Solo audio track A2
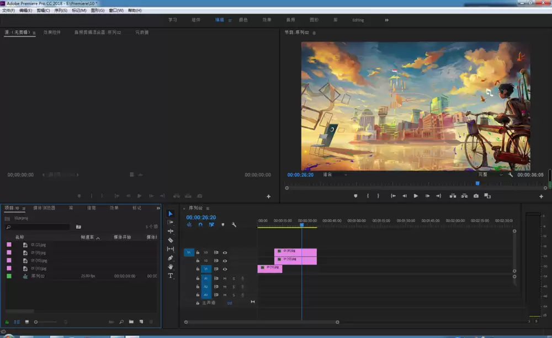This screenshot has height=338, width=552. click(x=233, y=287)
